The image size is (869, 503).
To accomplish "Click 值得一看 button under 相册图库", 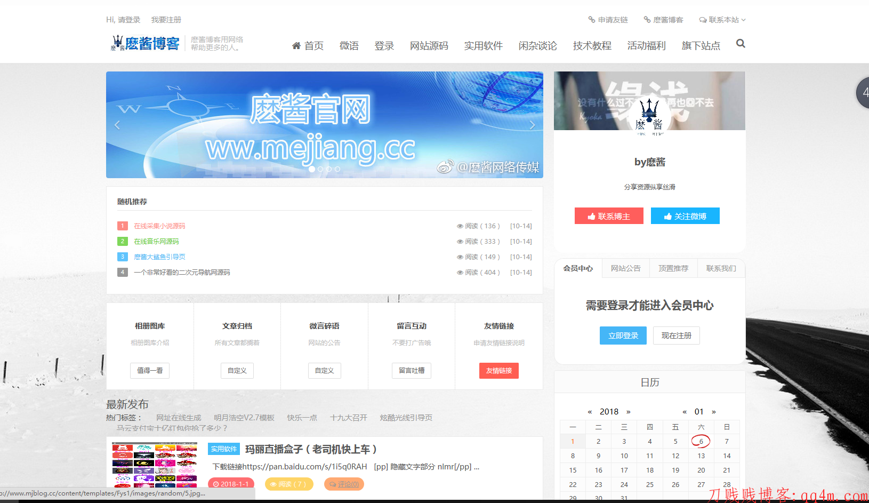I will coord(150,371).
